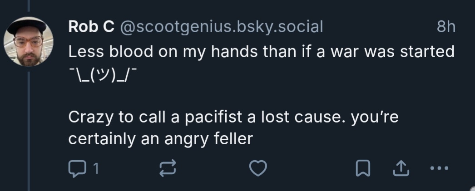Screen dimensions: 475x191
Task: Click the reply count number 1
Action: coord(95,169)
